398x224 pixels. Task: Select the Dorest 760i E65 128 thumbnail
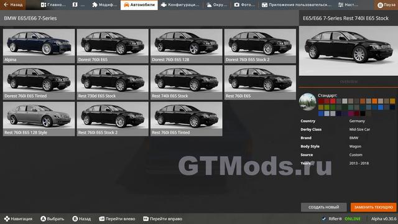click(187, 45)
